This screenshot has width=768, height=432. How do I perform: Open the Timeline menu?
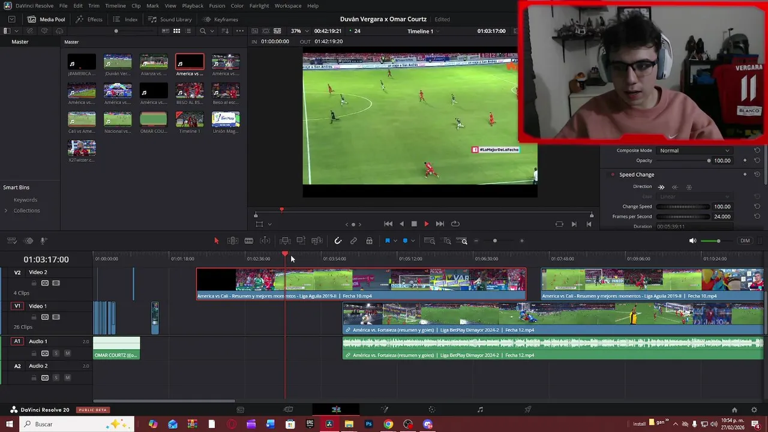click(115, 5)
